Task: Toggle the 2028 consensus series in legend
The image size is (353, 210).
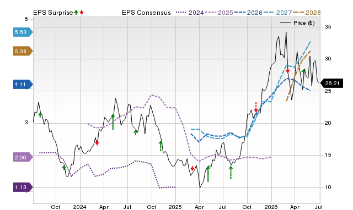Action: tap(307, 13)
